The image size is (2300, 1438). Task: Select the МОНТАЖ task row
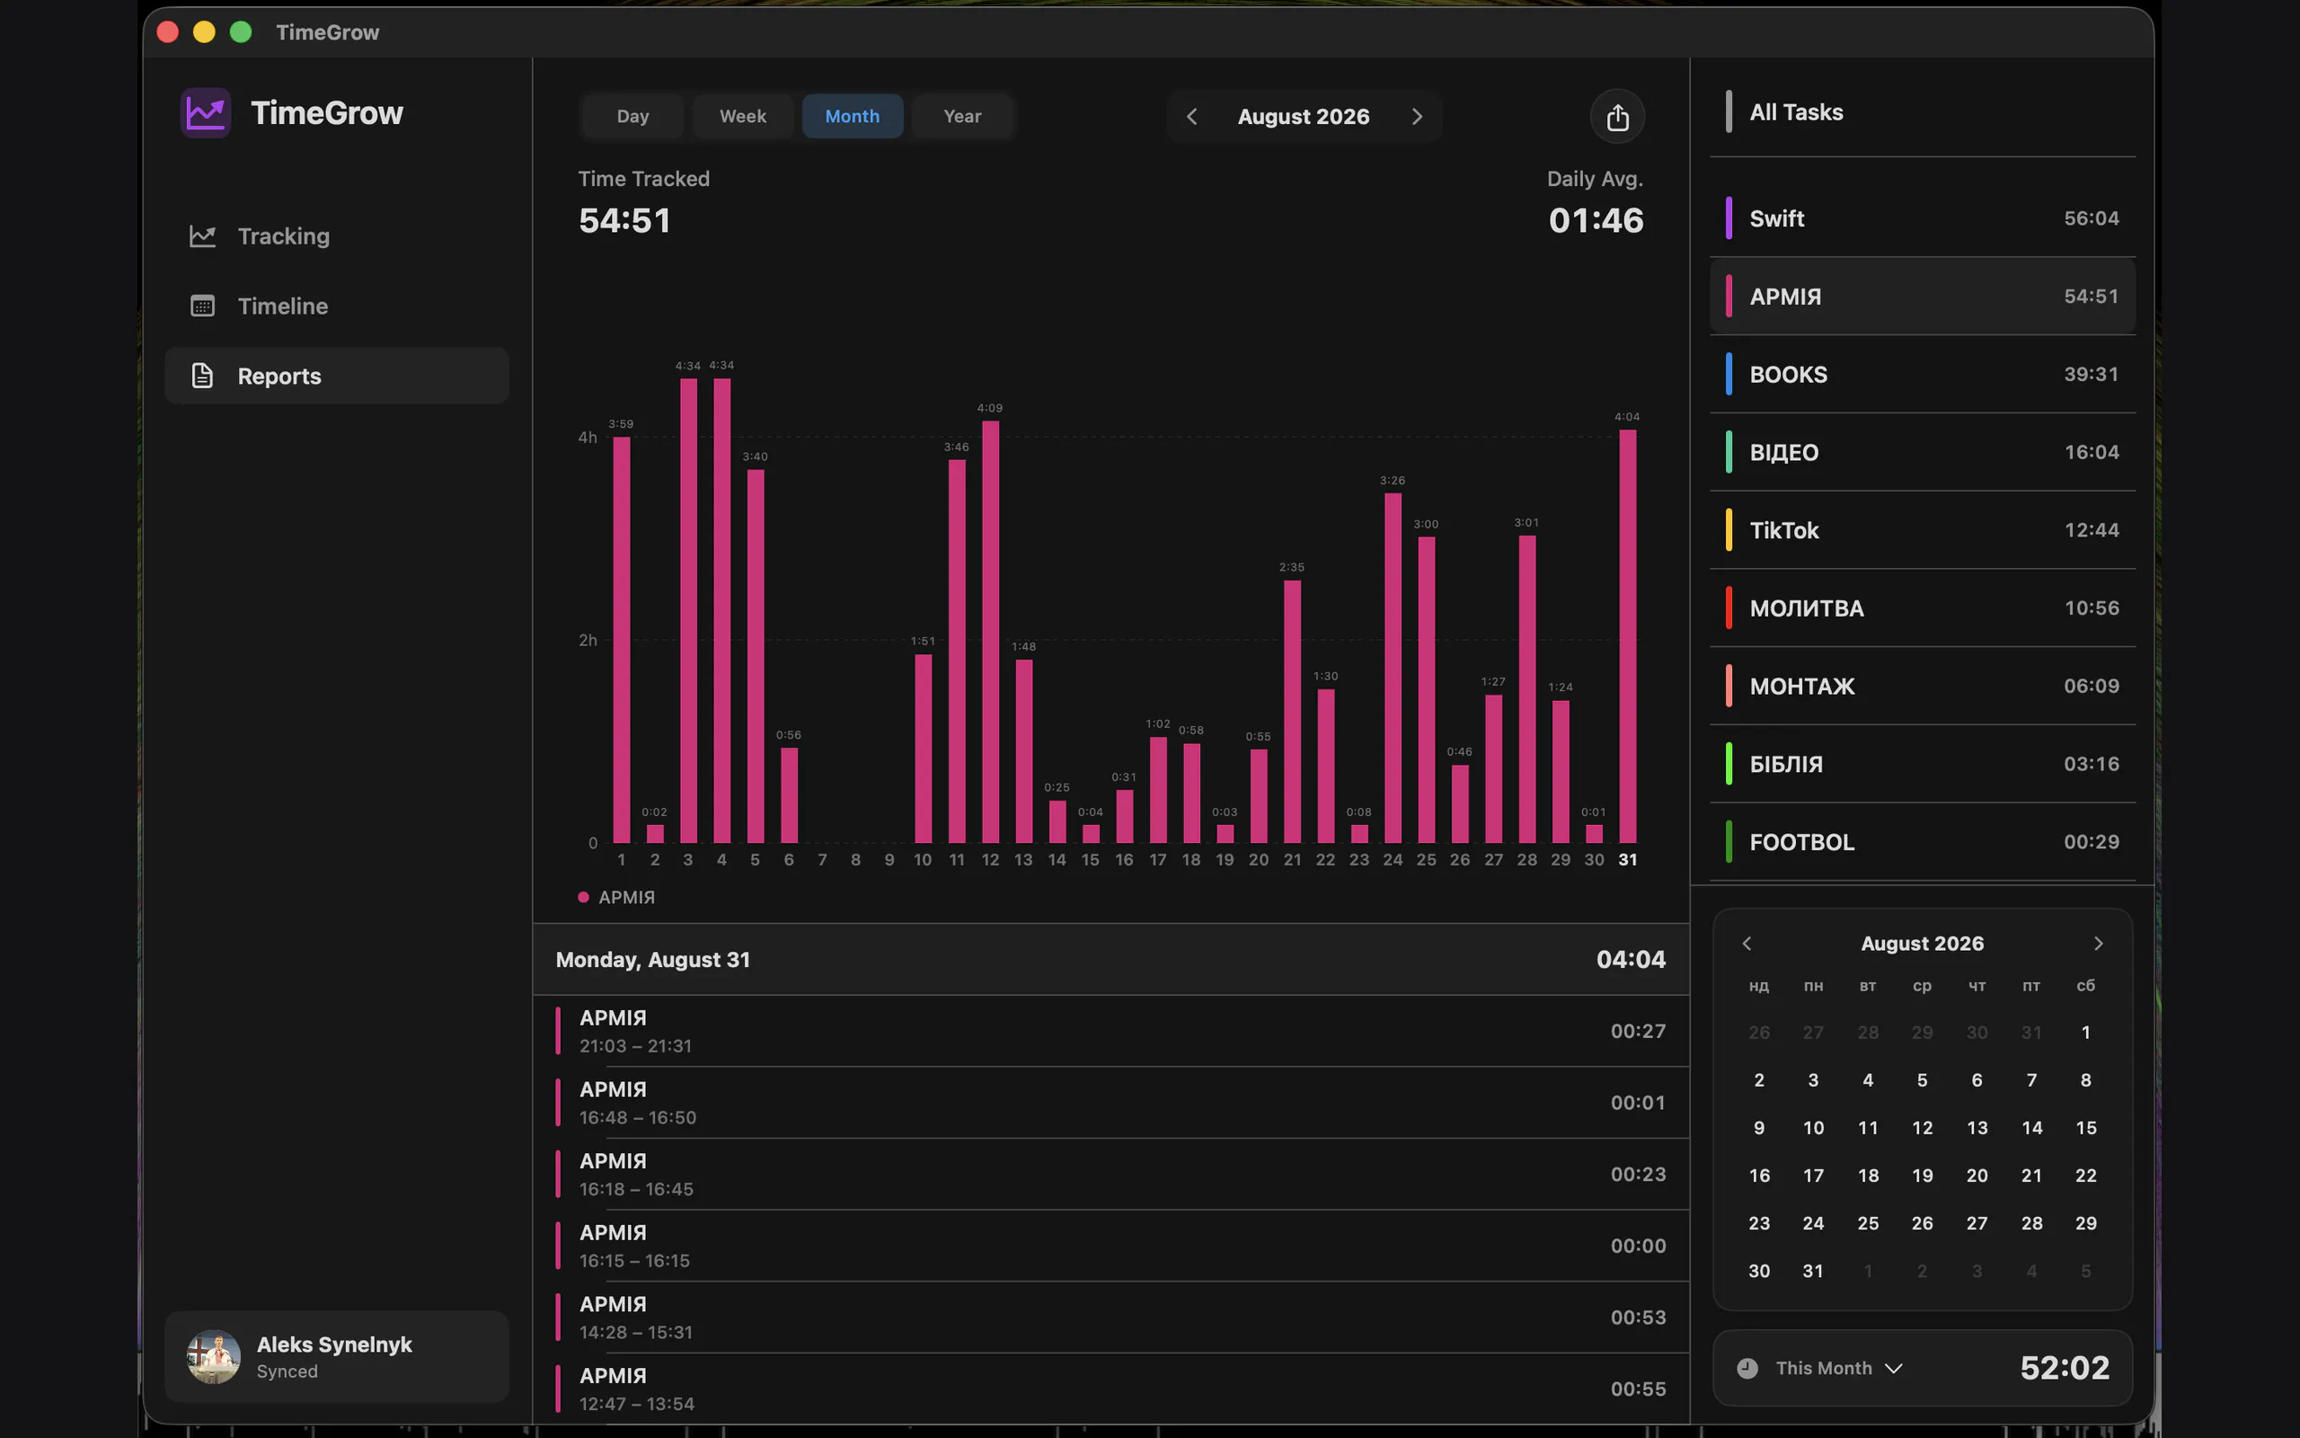(x=1922, y=686)
